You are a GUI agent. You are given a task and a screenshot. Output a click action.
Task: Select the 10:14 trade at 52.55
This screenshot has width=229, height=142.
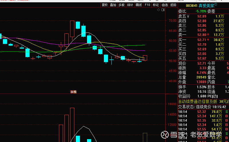point(203,129)
